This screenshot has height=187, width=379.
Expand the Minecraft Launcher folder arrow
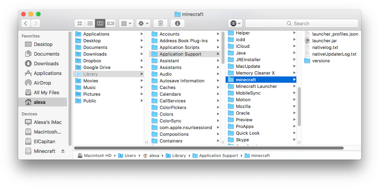[x=294, y=86]
